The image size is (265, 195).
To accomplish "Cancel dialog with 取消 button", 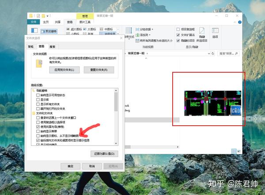I will 92,166.
